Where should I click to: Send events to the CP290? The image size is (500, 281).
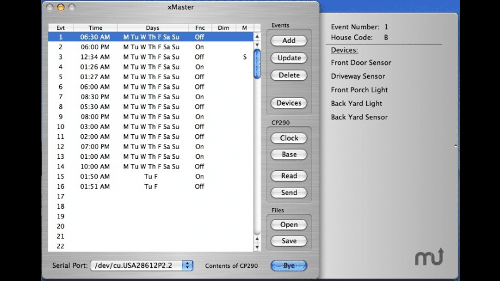pyautogui.click(x=289, y=193)
